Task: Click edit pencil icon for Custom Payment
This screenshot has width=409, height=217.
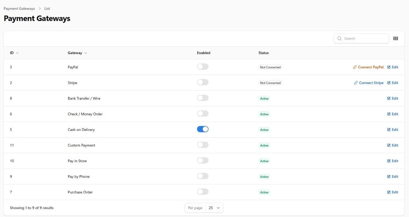Action: [x=389, y=146]
